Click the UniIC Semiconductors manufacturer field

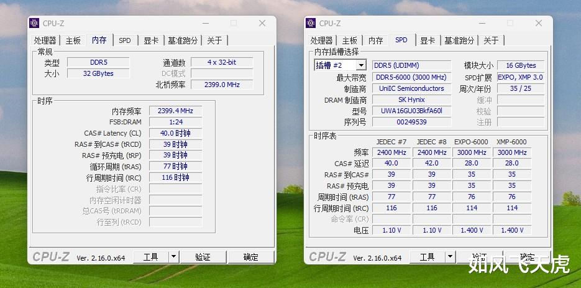(x=411, y=88)
